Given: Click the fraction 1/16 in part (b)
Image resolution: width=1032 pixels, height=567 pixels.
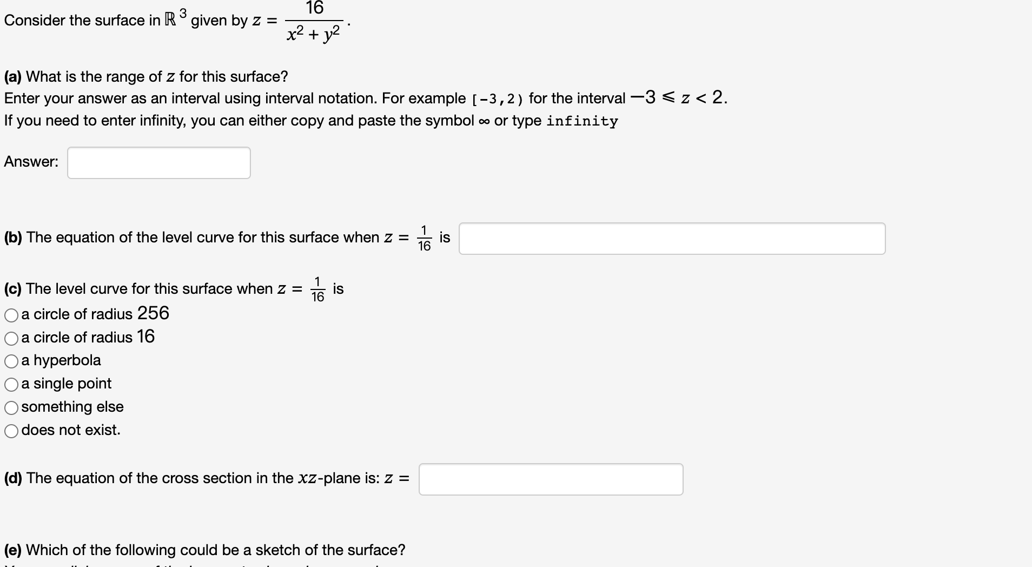Looking at the screenshot, I should tap(424, 237).
